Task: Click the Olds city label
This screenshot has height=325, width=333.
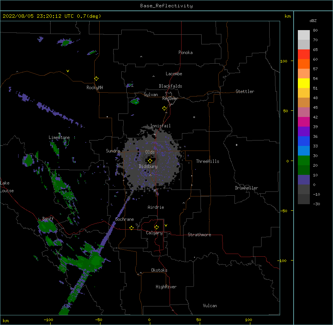Action: click(150, 152)
